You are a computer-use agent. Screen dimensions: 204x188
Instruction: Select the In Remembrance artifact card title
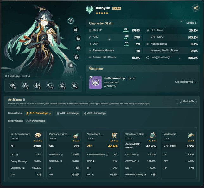22,134
